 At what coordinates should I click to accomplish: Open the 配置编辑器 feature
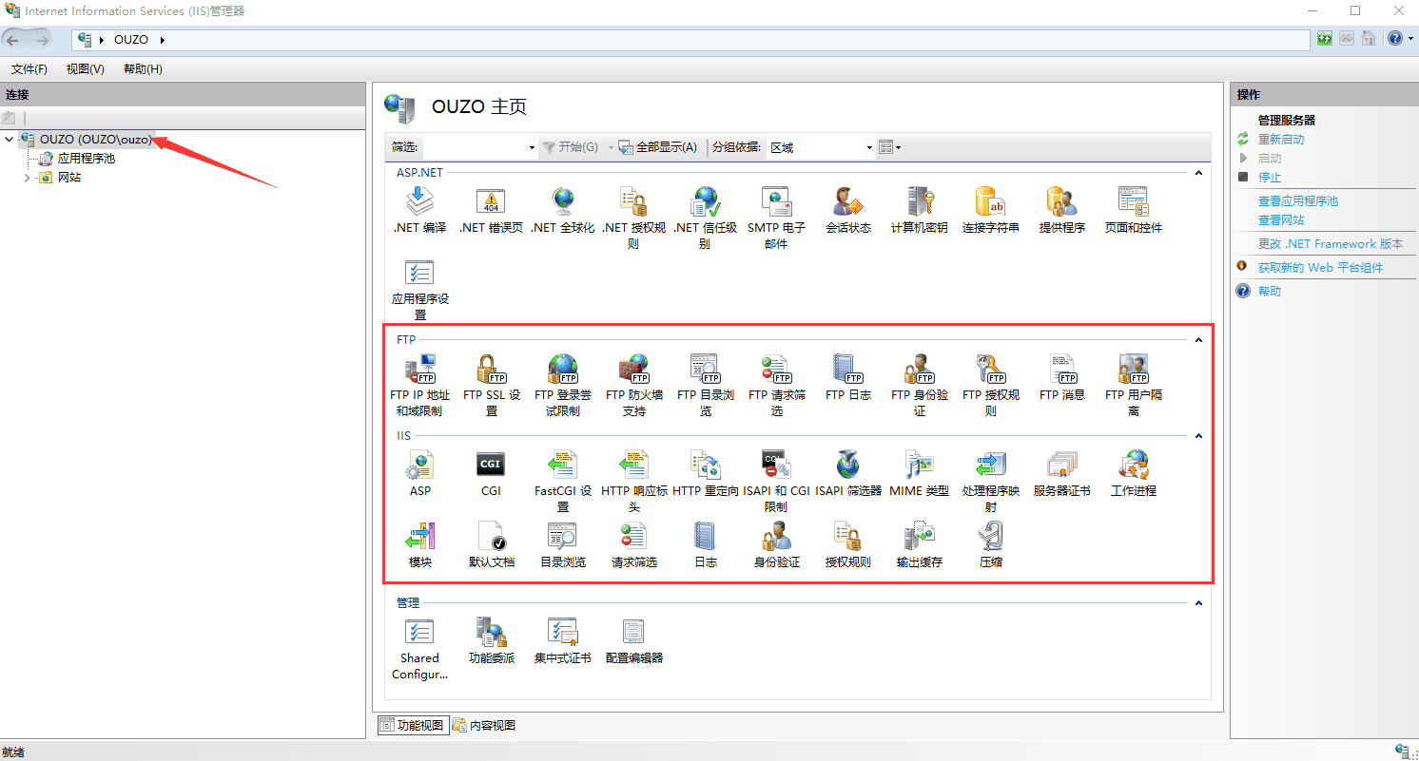click(633, 640)
